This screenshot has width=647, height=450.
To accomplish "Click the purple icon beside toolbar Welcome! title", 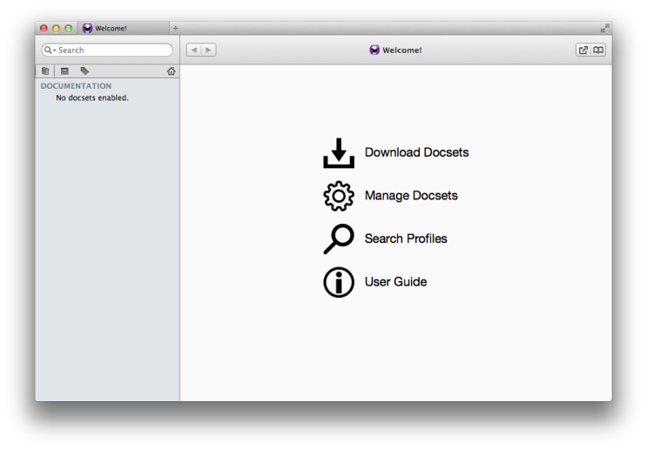I will click(374, 50).
